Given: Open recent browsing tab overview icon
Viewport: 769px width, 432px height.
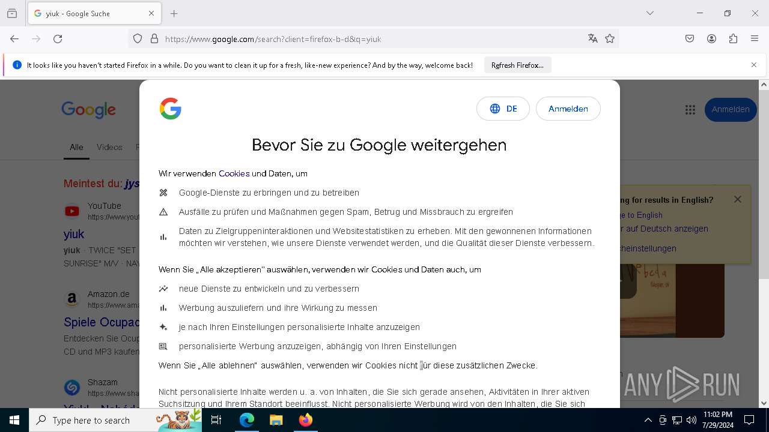Looking at the screenshot, I should coord(12,13).
